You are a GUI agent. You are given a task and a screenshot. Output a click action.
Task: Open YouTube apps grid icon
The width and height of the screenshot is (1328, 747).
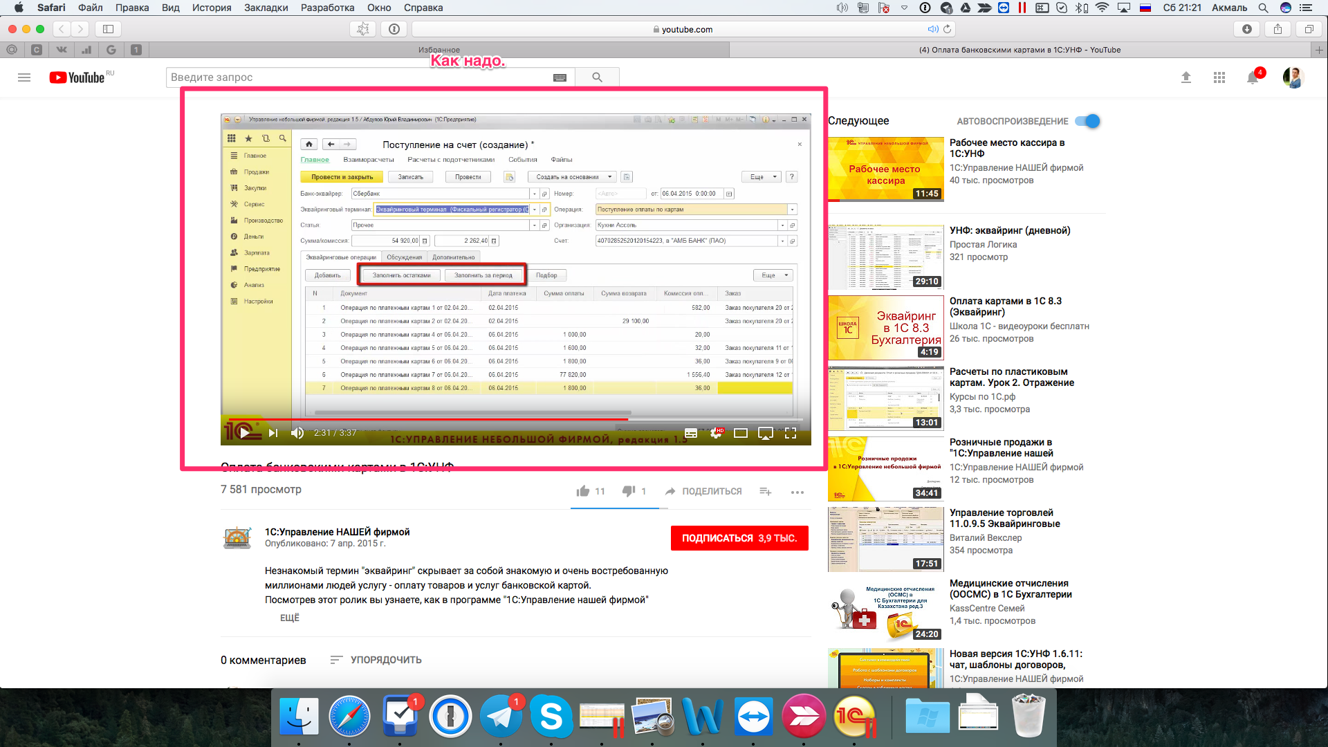click(x=1219, y=77)
